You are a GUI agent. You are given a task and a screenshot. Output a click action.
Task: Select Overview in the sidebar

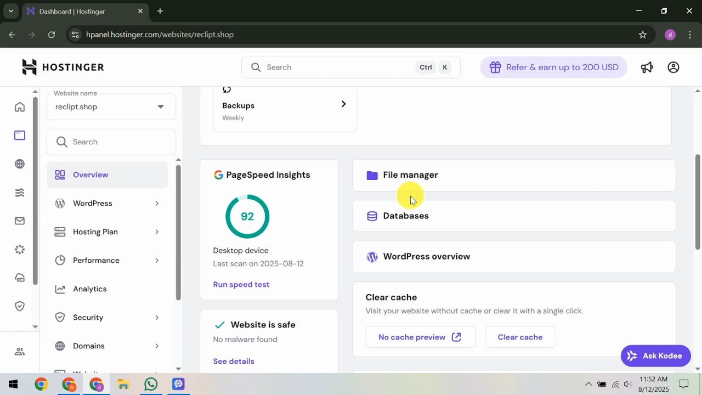click(107, 175)
